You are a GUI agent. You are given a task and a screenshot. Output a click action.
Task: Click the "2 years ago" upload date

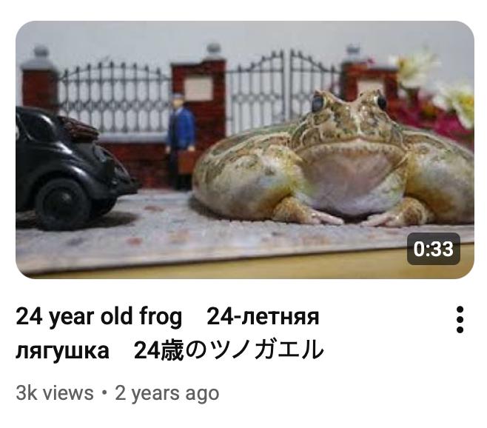pyautogui.click(x=167, y=393)
